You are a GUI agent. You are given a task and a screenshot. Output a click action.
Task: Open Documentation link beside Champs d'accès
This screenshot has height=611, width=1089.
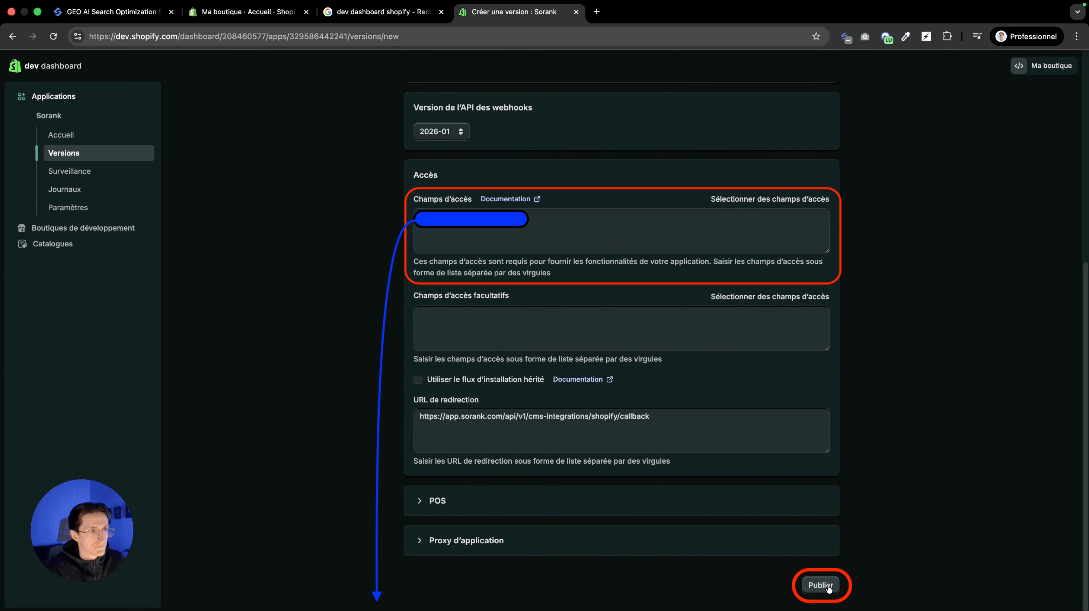[x=510, y=199]
